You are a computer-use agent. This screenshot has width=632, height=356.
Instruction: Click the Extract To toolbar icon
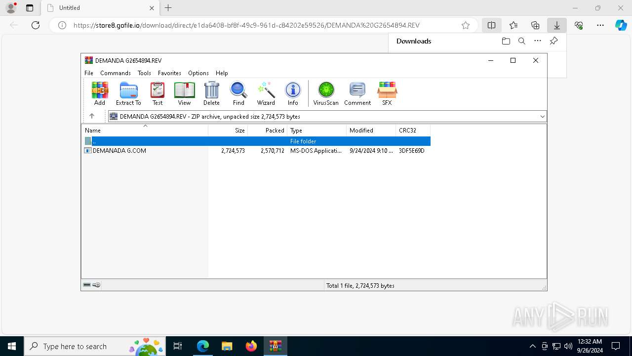pyautogui.click(x=128, y=93)
